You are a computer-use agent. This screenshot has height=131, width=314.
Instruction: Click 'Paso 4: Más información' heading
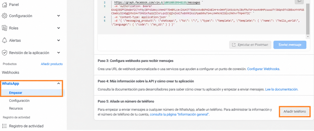click(x=146, y=81)
